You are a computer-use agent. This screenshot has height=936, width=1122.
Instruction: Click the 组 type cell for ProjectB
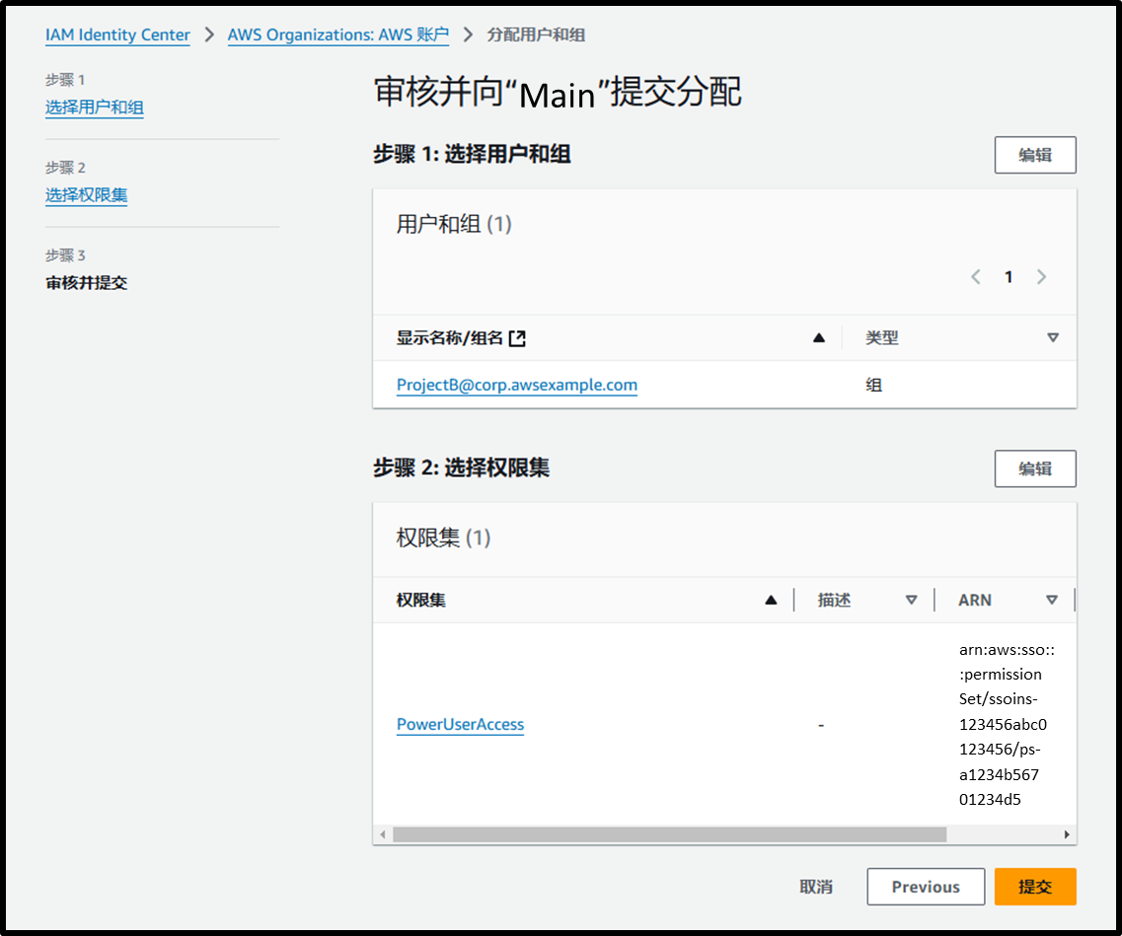click(873, 385)
